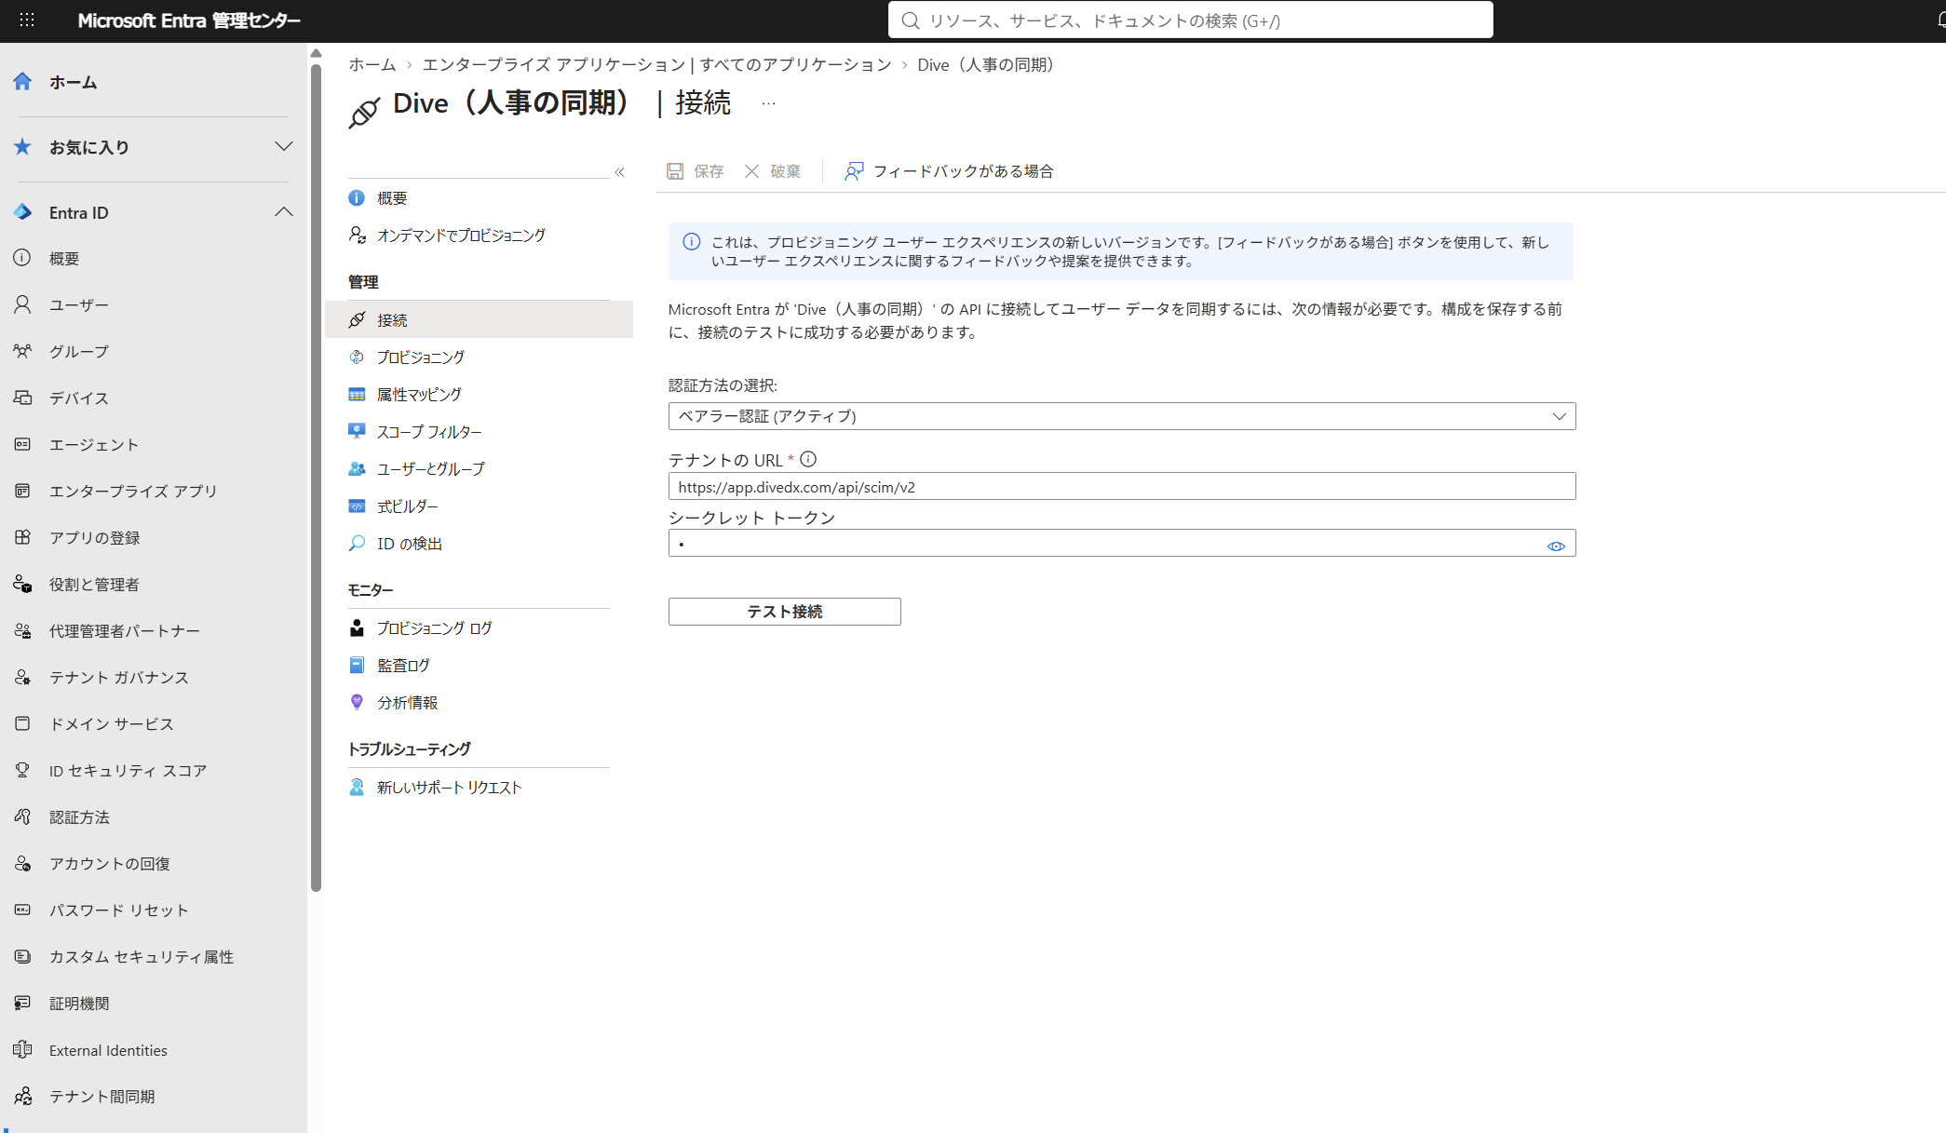The height and width of the screenshot is (1133, 1946).
Task: Click the top resource search box
Action: pyautogui.click(x=1190, y=20)
